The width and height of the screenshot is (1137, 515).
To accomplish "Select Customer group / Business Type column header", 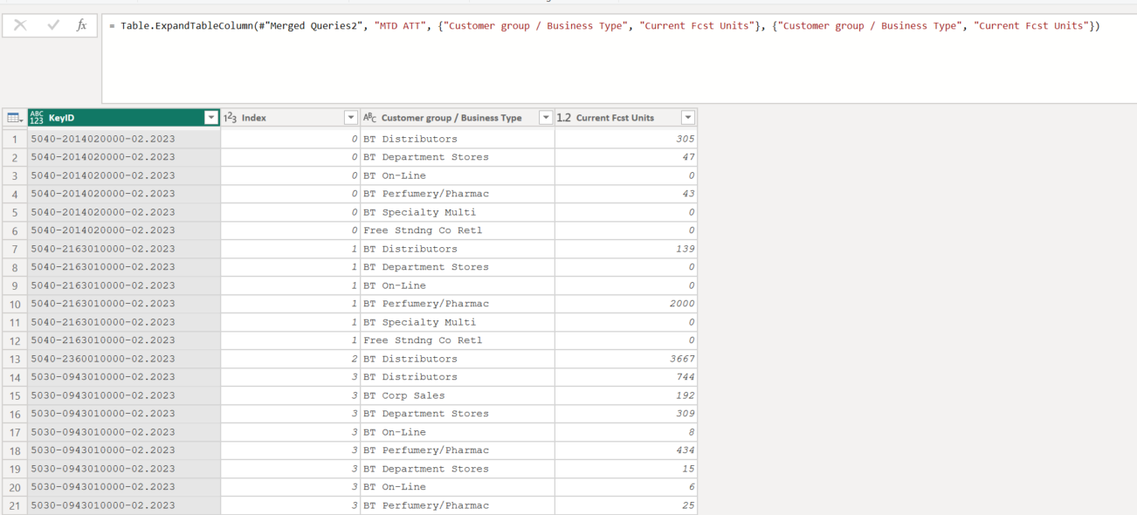I will click(x=457, y=118).
